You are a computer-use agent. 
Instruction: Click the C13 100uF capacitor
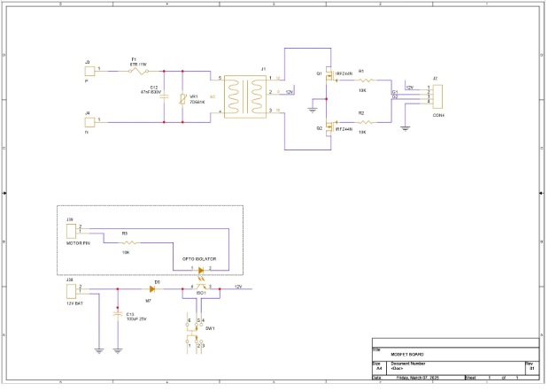(x=118, y=313)
